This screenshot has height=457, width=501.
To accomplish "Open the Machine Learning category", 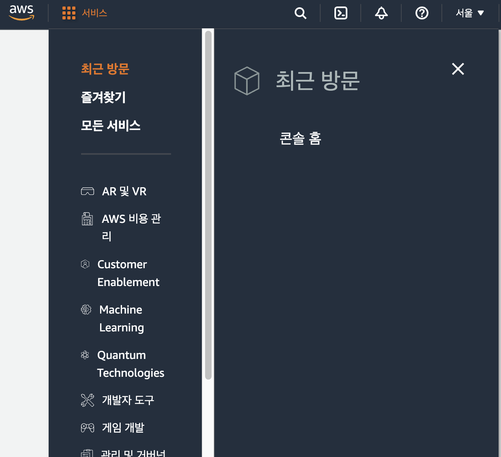I will point(122,318).
